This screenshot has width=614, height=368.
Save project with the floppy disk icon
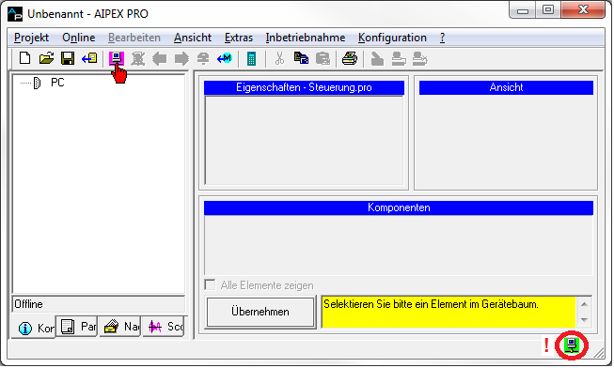tap(68, 58)
